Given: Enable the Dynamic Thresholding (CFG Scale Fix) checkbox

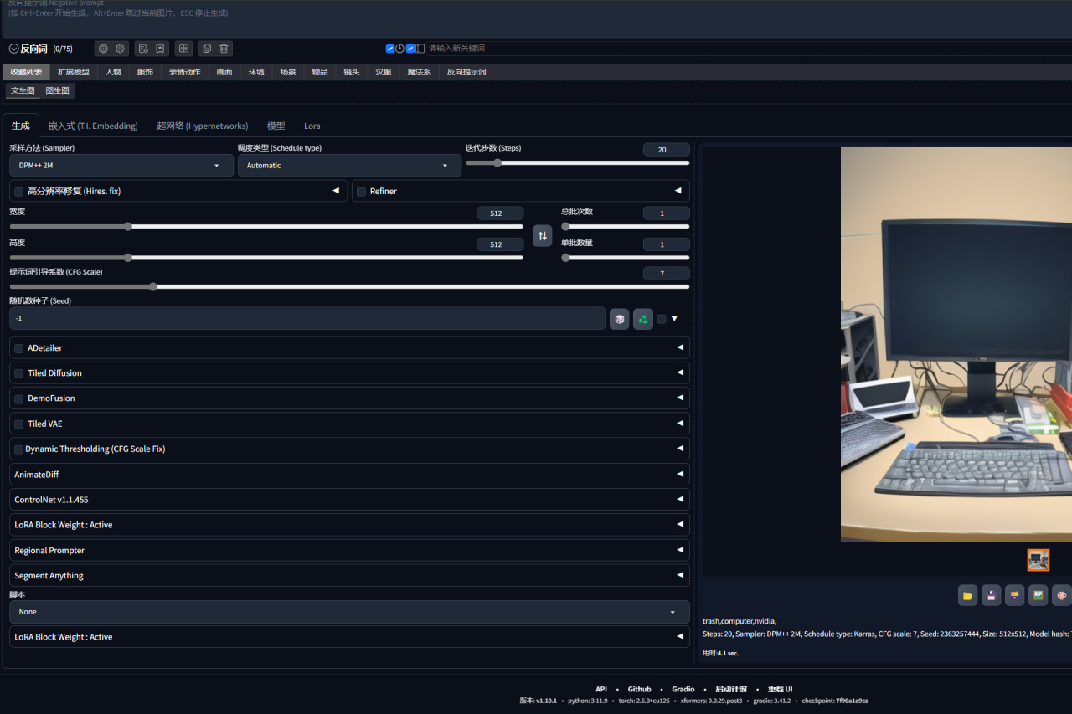Looking at the screenshot, I should (x=19, y=449).
